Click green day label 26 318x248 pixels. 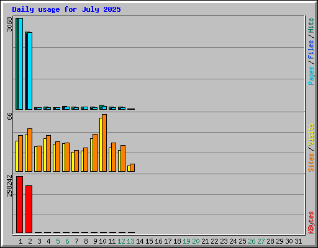point(252,241)
